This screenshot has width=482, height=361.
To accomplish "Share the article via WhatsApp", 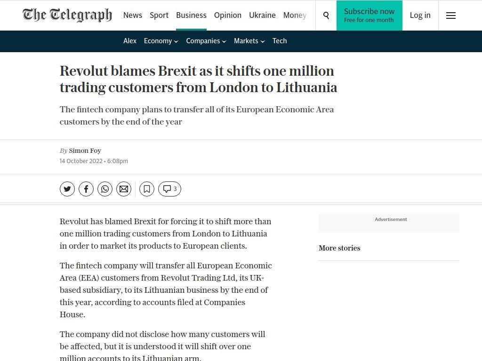I will (x=104, y=188).
